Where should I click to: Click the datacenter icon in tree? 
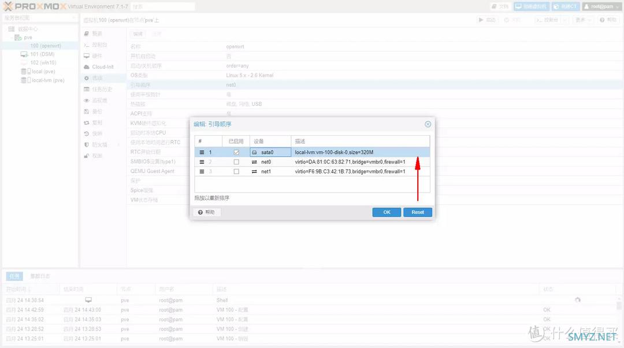pos(11,29)
